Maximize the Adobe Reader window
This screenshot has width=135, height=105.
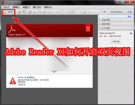pyautogui.click(x=123, y=2)
